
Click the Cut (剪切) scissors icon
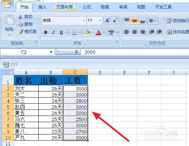(20, 17)
